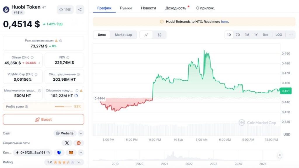Click the share icon next to the watchlist

point(80,10)
